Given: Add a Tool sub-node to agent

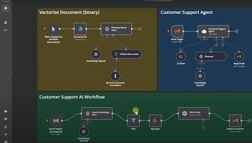Looking at the screenshot, I should [x=223, y=45].
